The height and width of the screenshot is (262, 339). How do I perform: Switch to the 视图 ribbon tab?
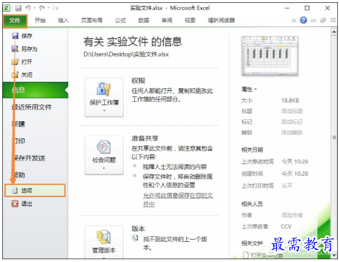point(190,21)
